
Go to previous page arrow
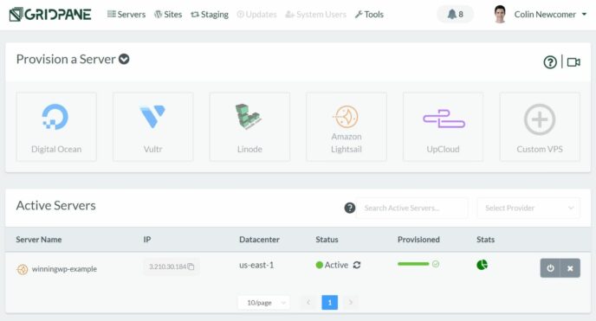[x=308, y=303]
